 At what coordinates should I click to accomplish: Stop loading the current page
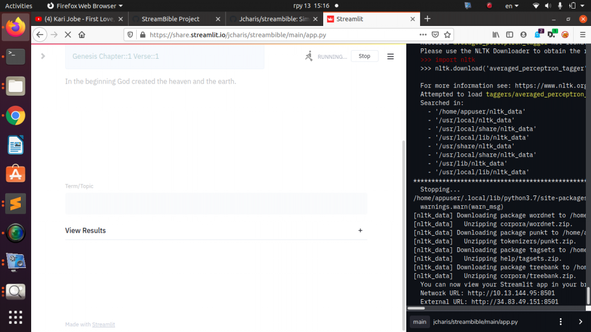point(68,35)
